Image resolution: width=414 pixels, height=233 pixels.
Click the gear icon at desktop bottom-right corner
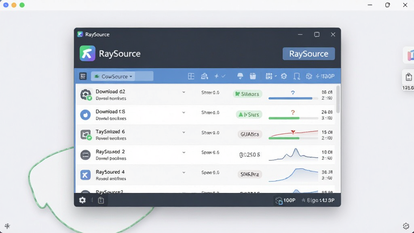[406, 226]
